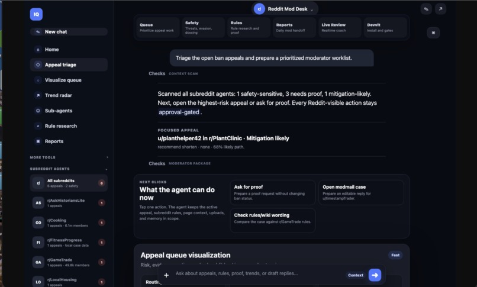Click the blue send arrow button
The width and height of the screenshot is (477, 287).
[x=375, y=275]
